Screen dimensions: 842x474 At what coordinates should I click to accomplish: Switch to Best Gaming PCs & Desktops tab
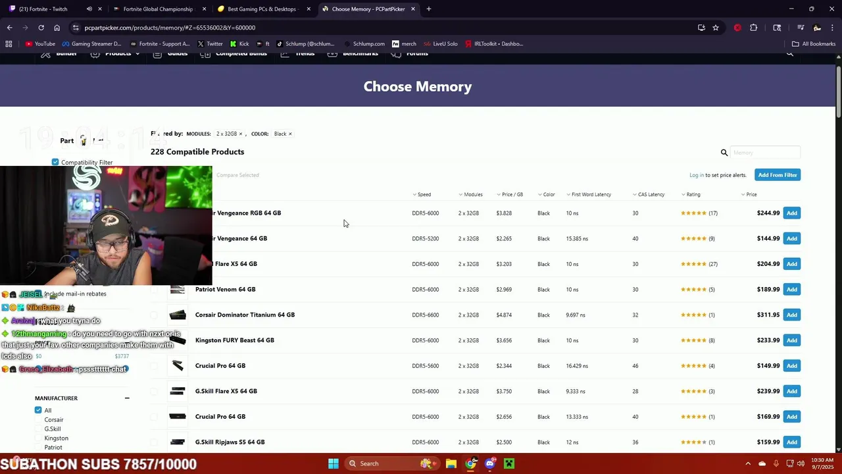261,9
